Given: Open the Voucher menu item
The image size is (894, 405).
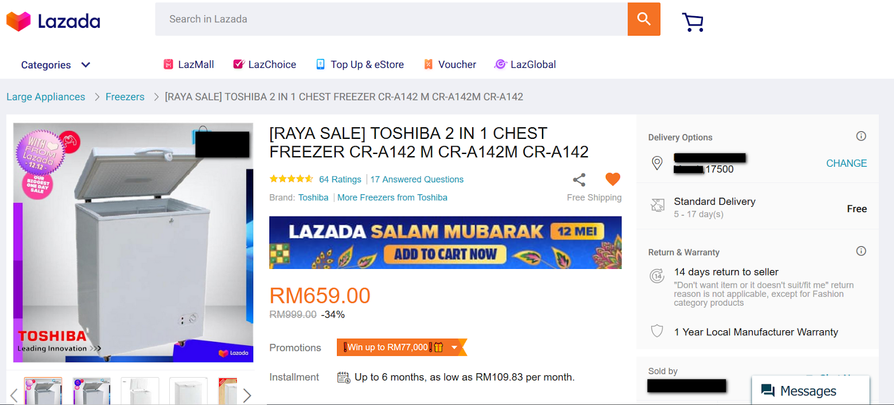Looking at the screenshot, I should (450, 65).
